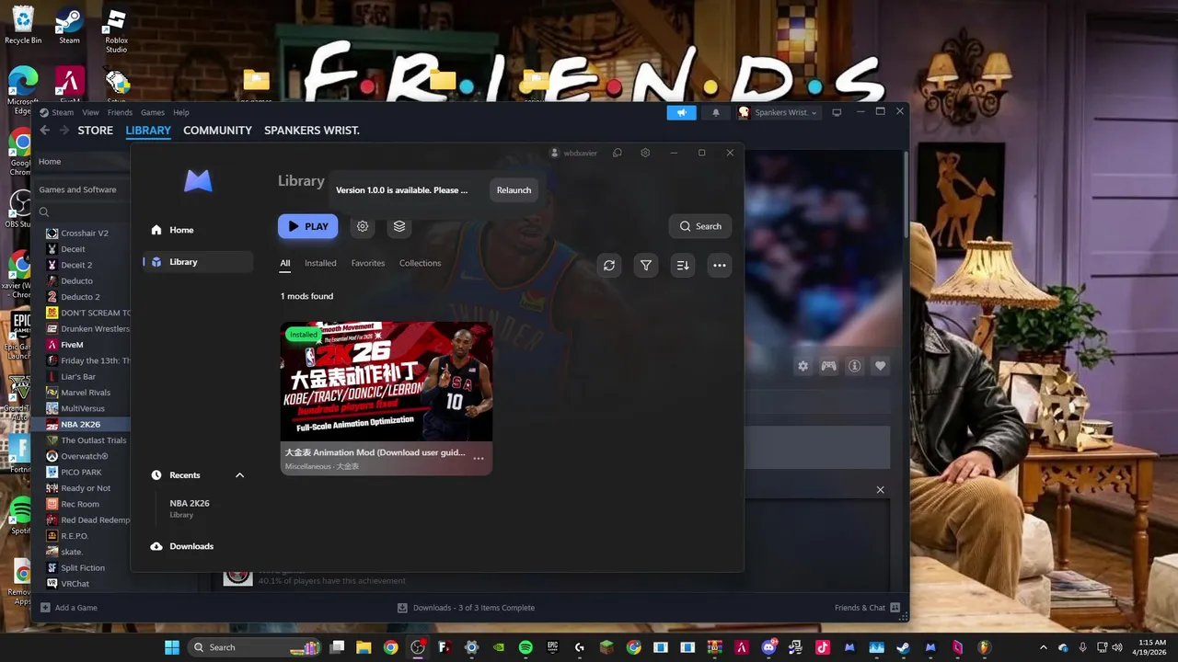This screenshot has width=1178, height=662.
Task: Open the Friends menu in Steam
Action: (x=120, y=112)
